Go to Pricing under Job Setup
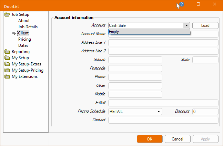 click(x=24, y=39)
